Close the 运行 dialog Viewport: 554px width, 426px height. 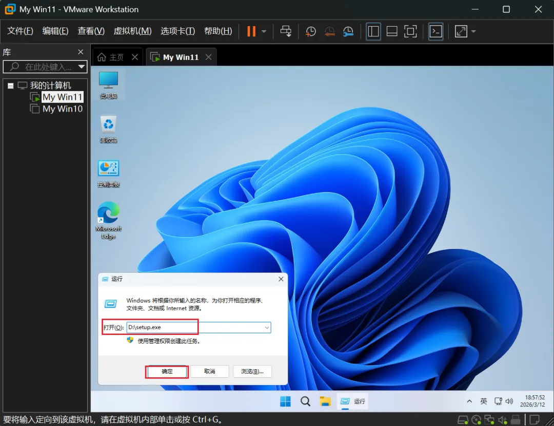(281, 279)
